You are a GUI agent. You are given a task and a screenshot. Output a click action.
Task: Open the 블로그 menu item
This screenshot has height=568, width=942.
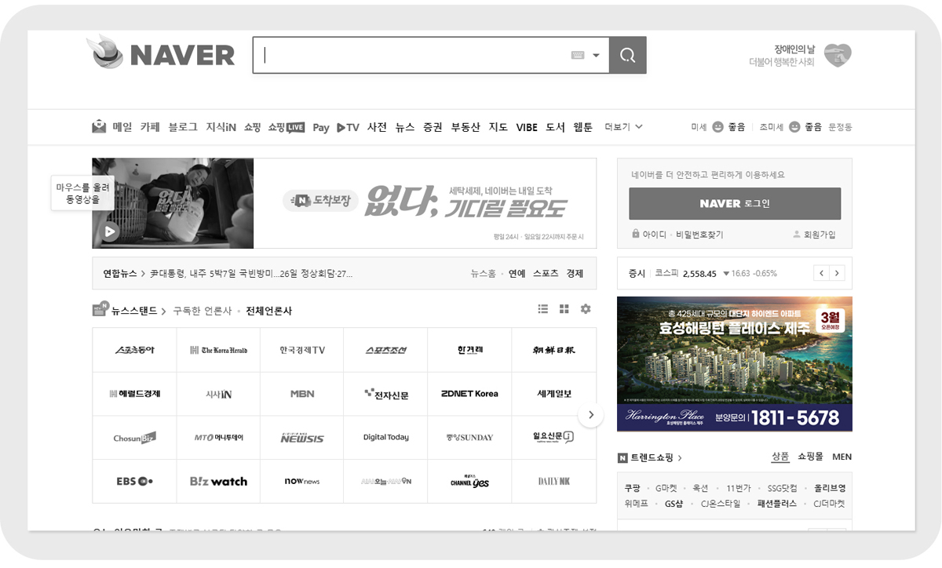coord(183,126)
